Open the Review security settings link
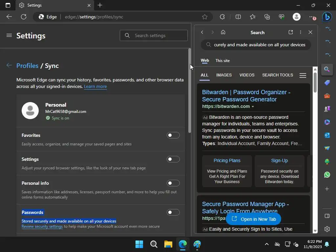 [42, 226]
